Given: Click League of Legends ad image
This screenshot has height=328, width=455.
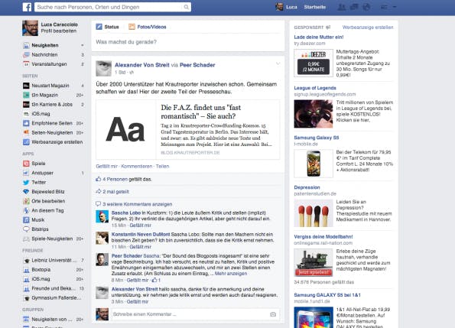Looking at the screenshot, I should point(314,114).
